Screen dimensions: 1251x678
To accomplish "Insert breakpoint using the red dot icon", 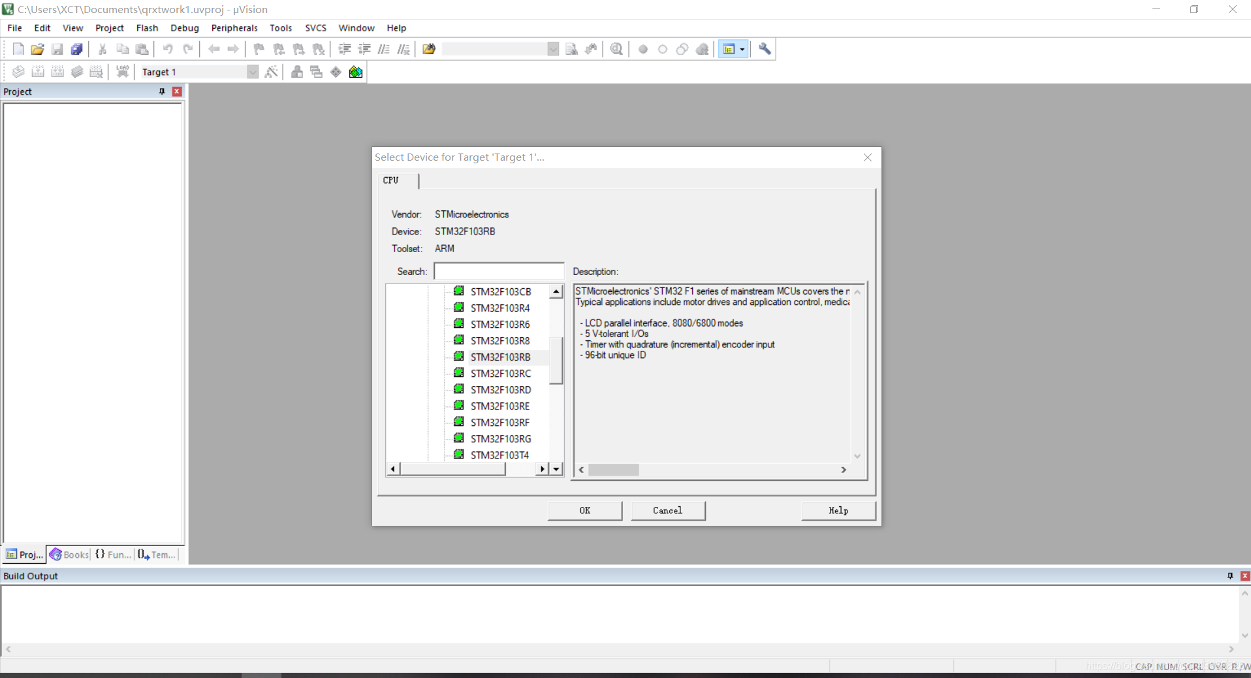I will [643, 49].
